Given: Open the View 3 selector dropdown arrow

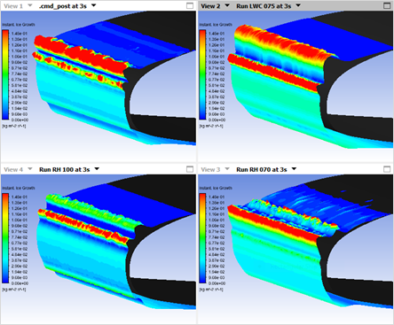Looking at the screenshot, I should tap(227, 169).
